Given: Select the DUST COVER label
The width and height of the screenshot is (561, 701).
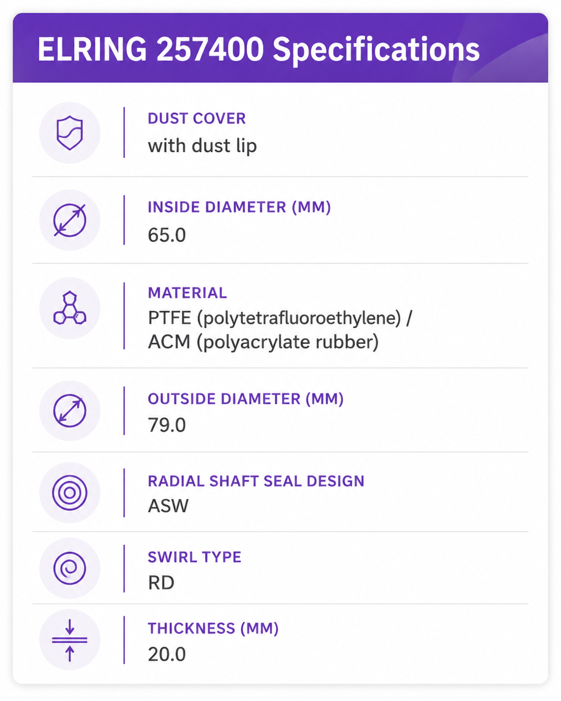Looking at the screenshot, I should (196, 118).
